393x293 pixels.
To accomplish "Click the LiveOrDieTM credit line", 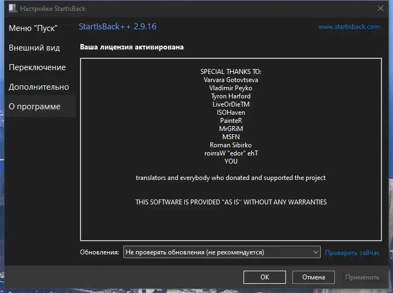I will click(x=231, y=104).
